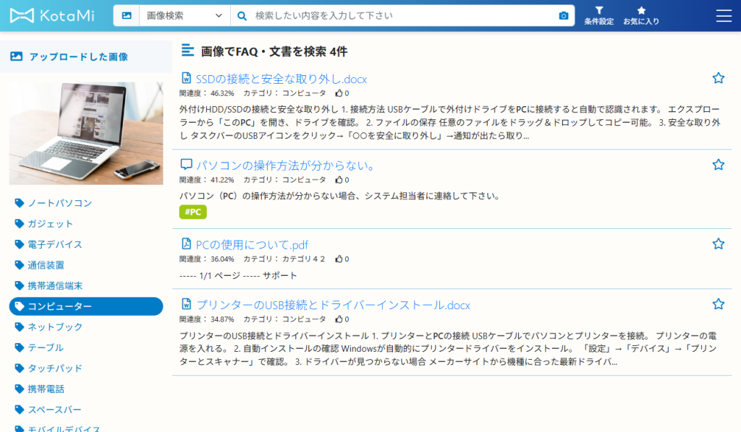
Task: Click the image icon beside the search mode
Action: 127,16
